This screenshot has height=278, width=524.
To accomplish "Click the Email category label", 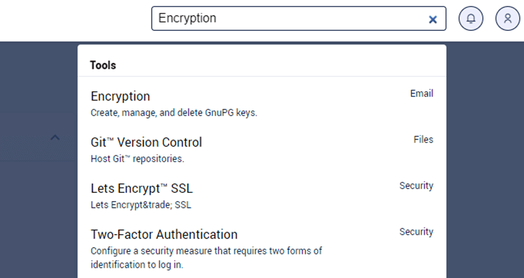I will tap(422, 93).
